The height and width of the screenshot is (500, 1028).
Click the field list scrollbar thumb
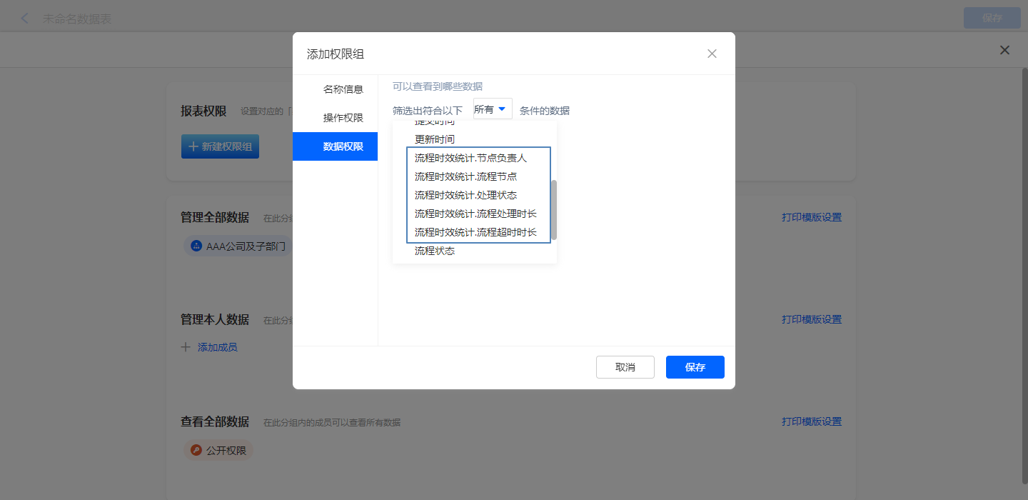pos(554,209)
